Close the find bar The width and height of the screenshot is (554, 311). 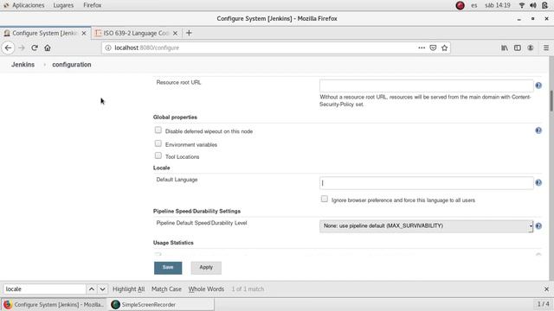546,289
